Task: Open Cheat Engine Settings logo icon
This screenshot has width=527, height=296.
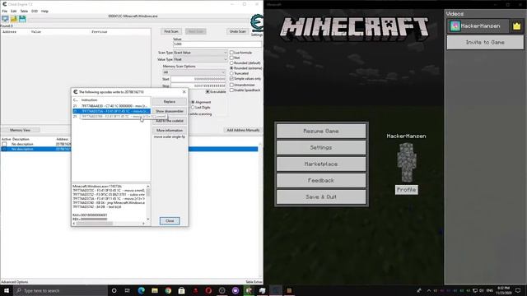Action: coord(257,24)
